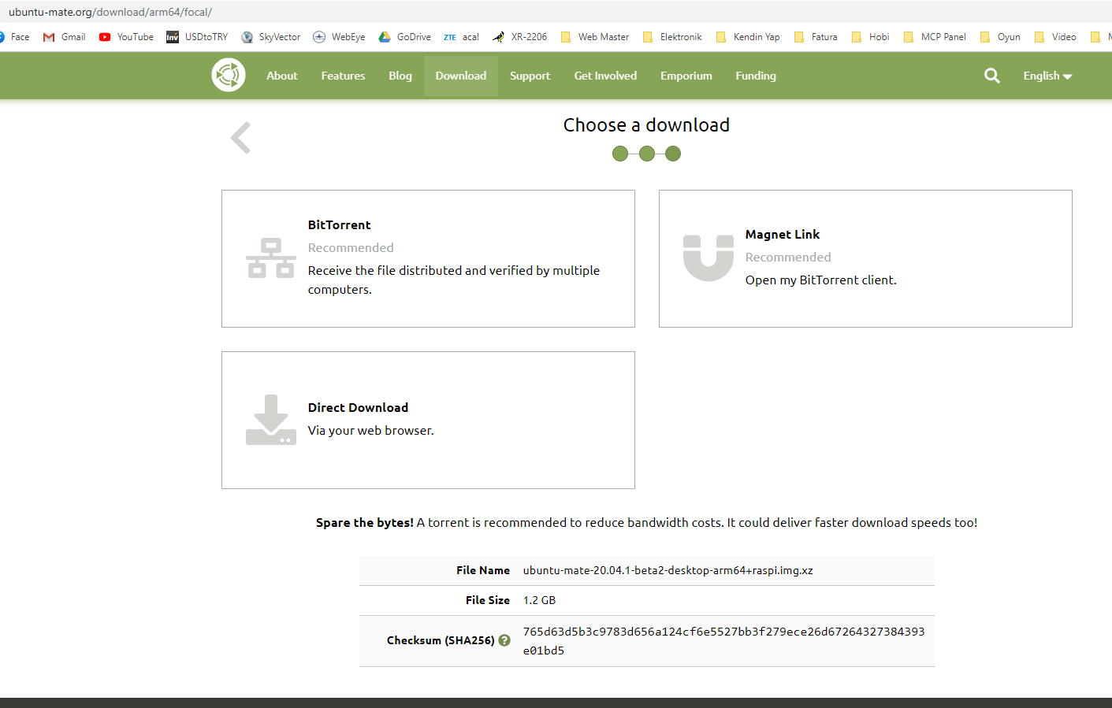Screen dimensions: 1112x708
Task: Click the second progress step dot
Action: 647,154
